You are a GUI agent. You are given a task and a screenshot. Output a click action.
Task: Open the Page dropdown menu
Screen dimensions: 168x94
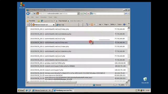pos(107,25)
